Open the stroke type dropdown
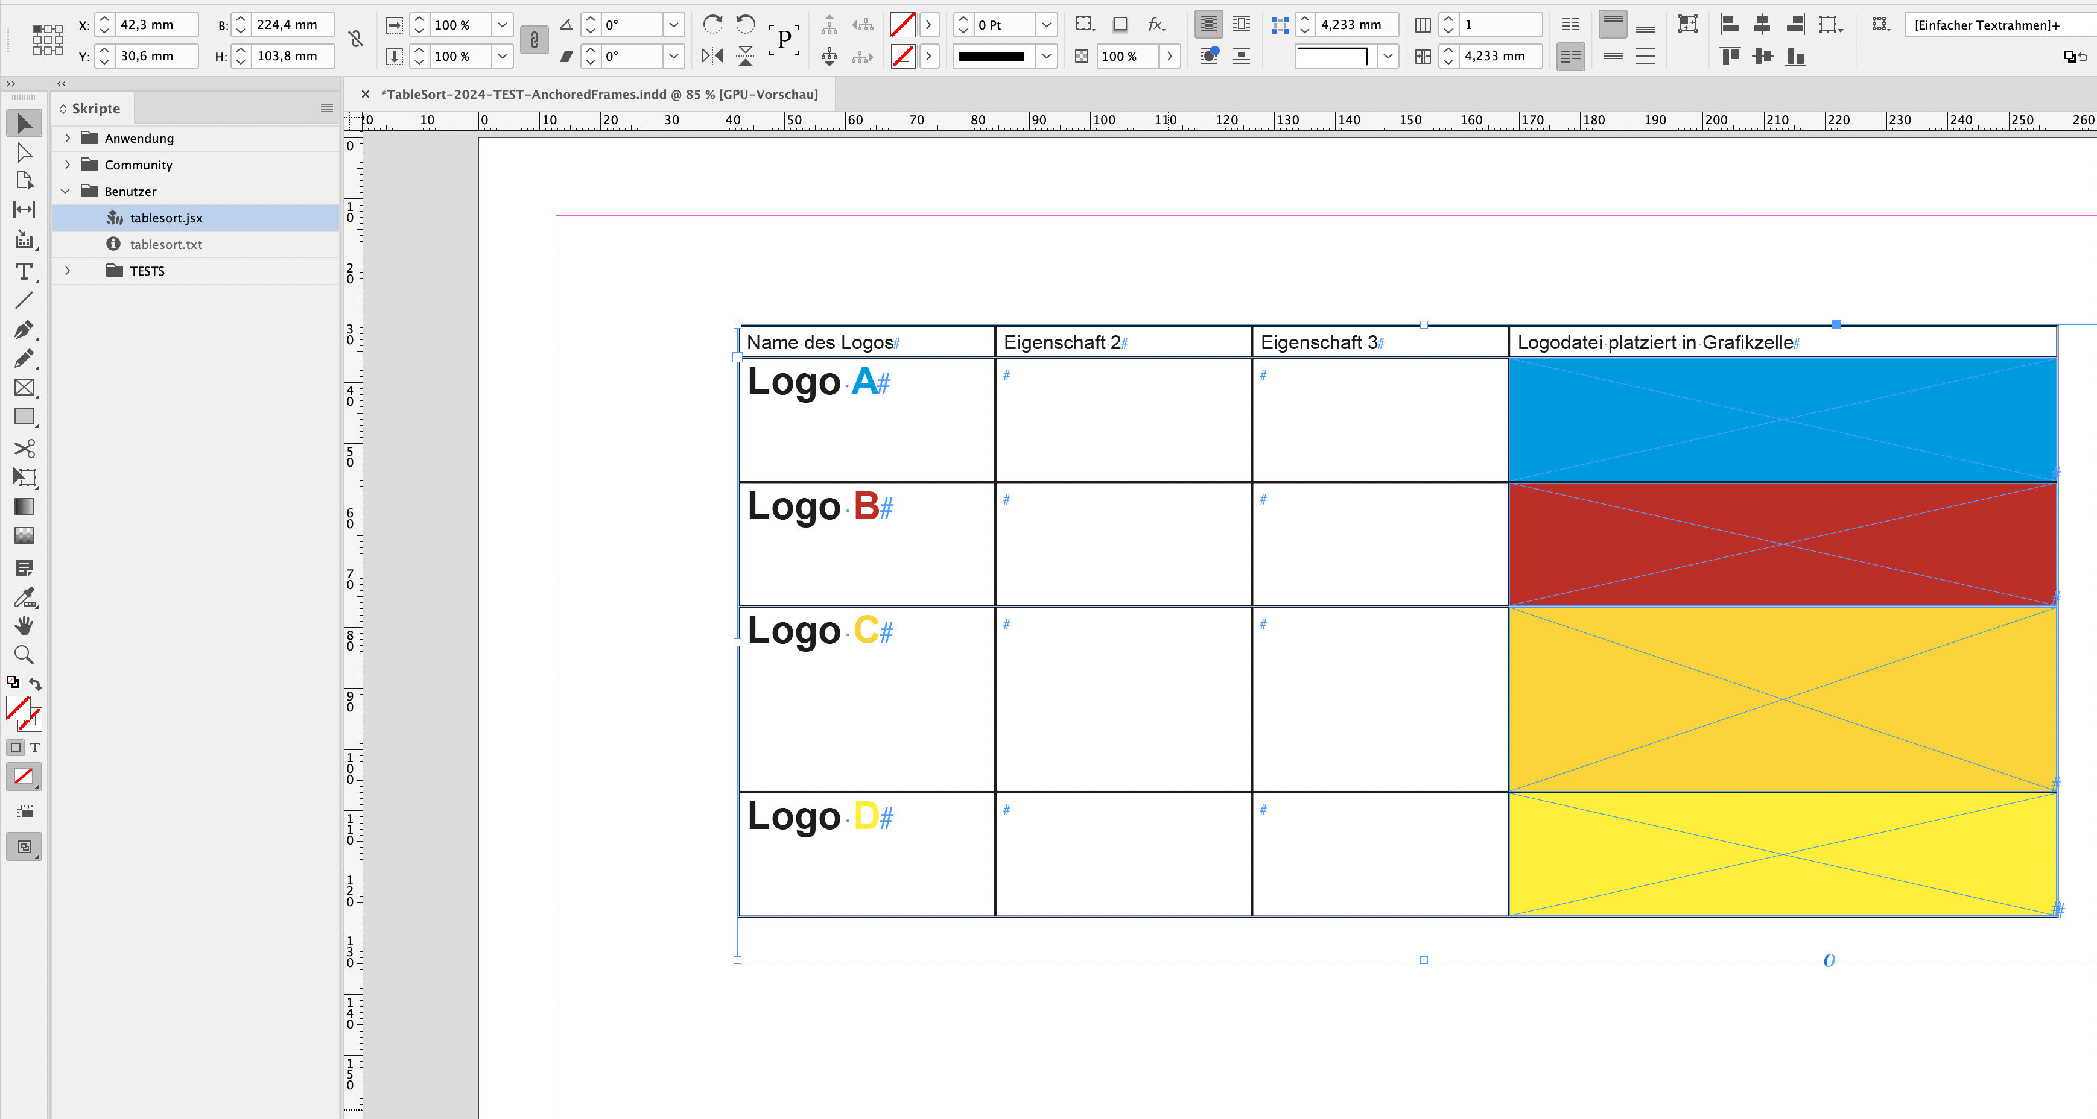Viewport: 2097px width, 1119px height. tap(1047, 57)
